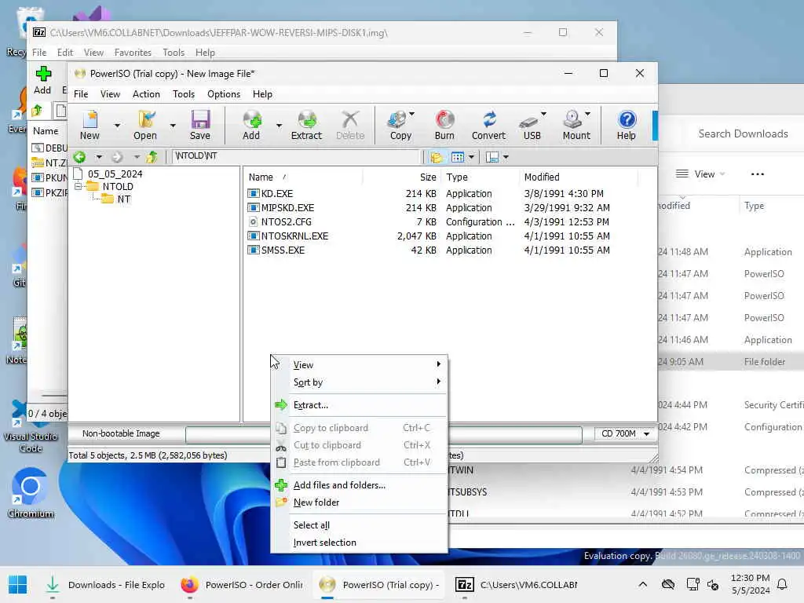Sort list by Modified column header
The image size is (804, 603).
[578, 177]
